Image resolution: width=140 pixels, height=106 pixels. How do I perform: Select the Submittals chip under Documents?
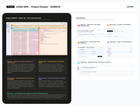pyautogui.click(x=110, y=36)
